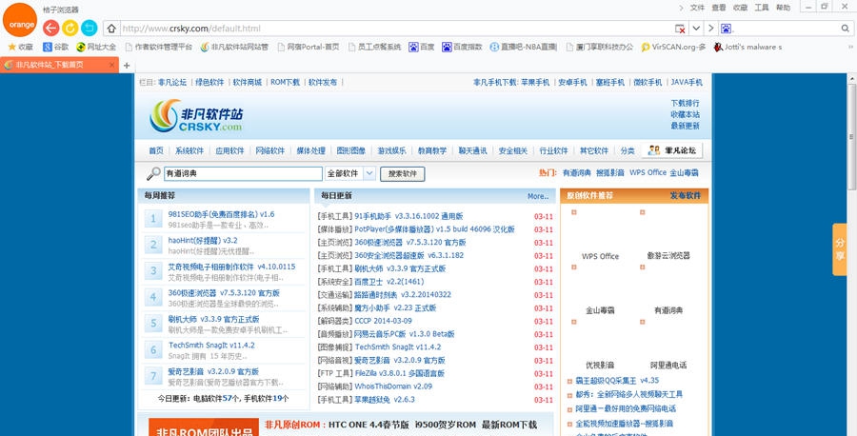
Task: Click the 有道词典 search input field
Action: pos(242,174)
